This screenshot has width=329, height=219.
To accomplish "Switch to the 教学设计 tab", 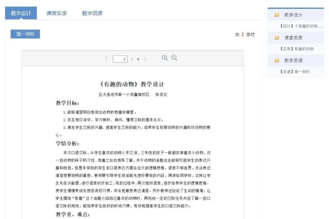I will [x=21, y=13].
